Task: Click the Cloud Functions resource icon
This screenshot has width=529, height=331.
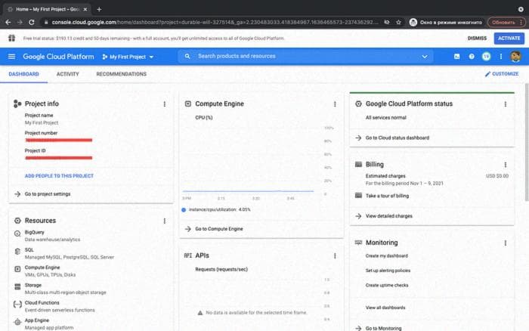Action: pyautogui.click(x=17, y=305)
